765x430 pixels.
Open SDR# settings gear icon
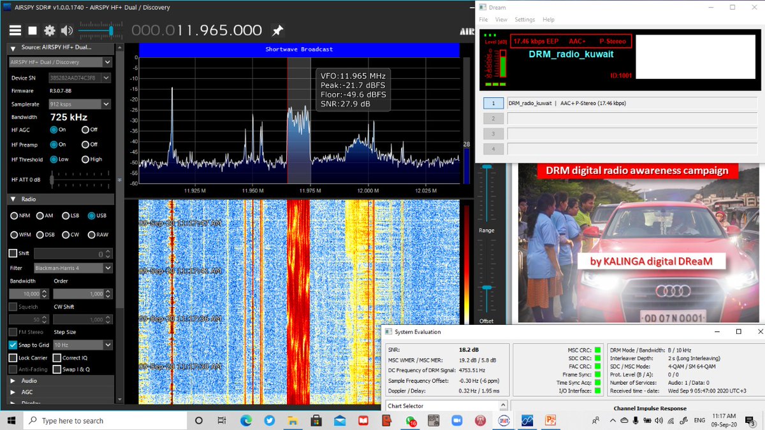[x=50, y=31]
